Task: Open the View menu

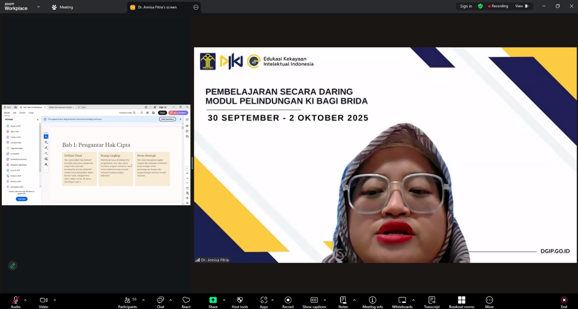Action: [x=521, y=6]
